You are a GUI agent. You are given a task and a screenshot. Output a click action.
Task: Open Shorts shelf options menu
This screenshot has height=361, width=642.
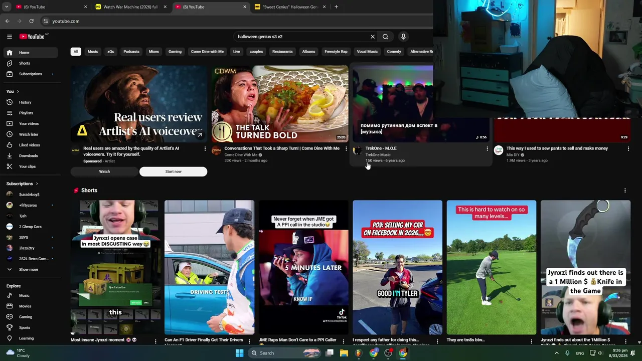(x=625, y=191)
